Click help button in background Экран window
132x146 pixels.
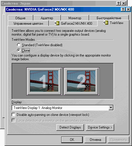(x=118, y=3)
